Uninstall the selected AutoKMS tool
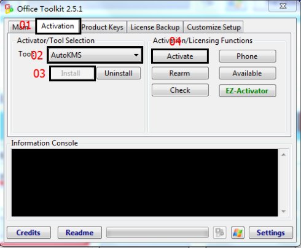The width and height of the screenshot is (301, 248). coord(119,73)
